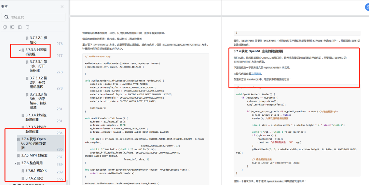369x185 pixels.
Task: Click the remove bookmark icon in the toolbar
Action: (27, 27)
